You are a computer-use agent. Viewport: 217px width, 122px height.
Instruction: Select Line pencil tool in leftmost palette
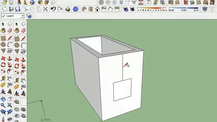tap(10, 38)
